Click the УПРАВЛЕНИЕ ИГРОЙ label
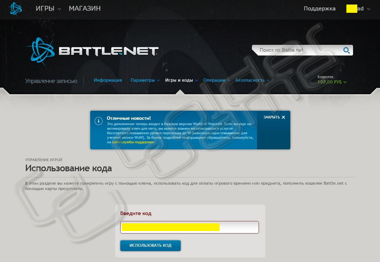 pyautogui.click(x=43, y=160)
